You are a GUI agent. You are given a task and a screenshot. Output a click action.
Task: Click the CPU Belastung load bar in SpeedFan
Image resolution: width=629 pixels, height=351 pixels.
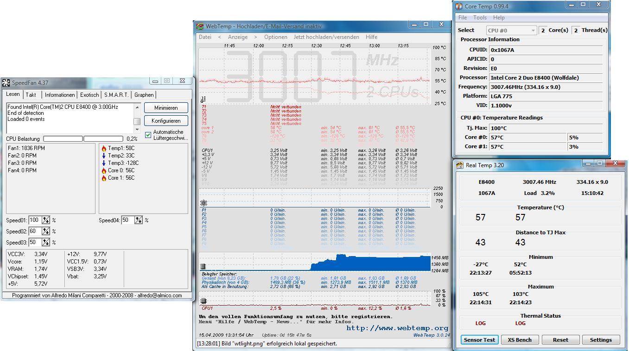coord(83,138)
